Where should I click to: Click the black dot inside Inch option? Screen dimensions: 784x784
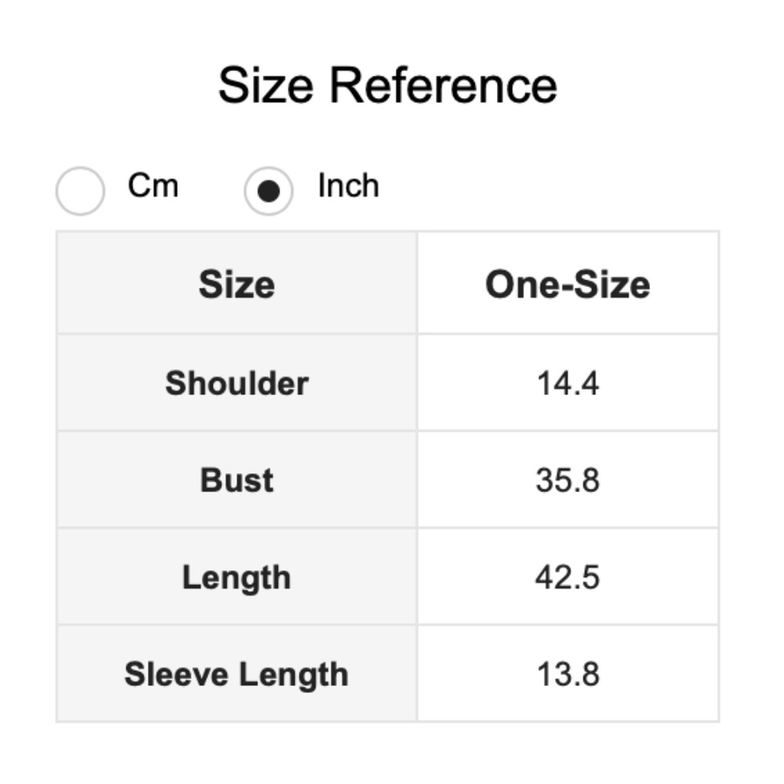[x=268, y=191]
